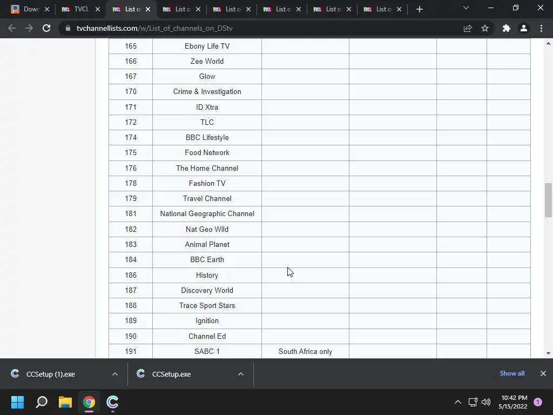Select the 'Nat Geo Wild' cell
The image size is (553, 415).
pos(207,229)
